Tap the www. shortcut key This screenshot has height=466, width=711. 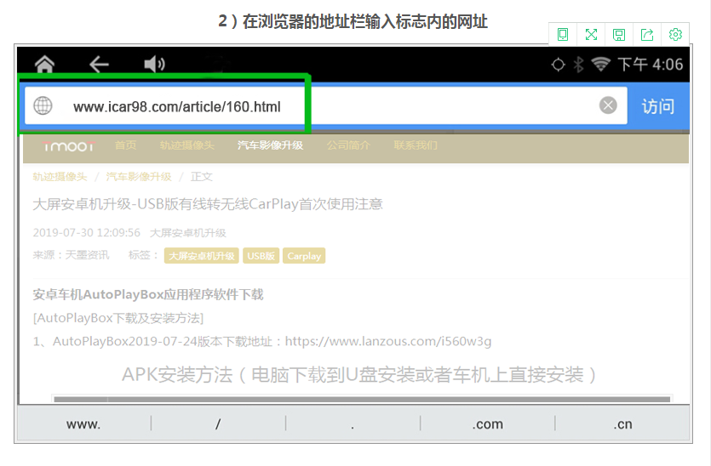[83, 424]
